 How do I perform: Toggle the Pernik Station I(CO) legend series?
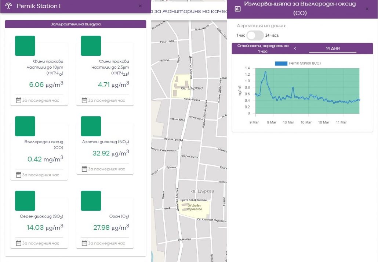click(x=281, y=63)
